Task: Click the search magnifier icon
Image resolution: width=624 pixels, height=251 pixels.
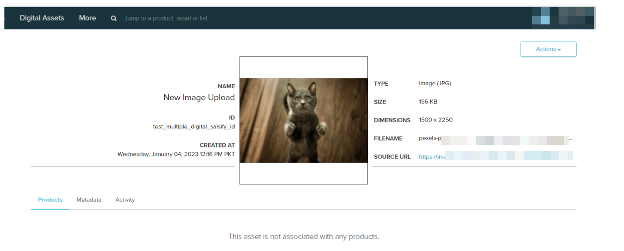Action: pos(114,18)
